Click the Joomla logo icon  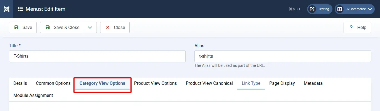pos(7,9)
